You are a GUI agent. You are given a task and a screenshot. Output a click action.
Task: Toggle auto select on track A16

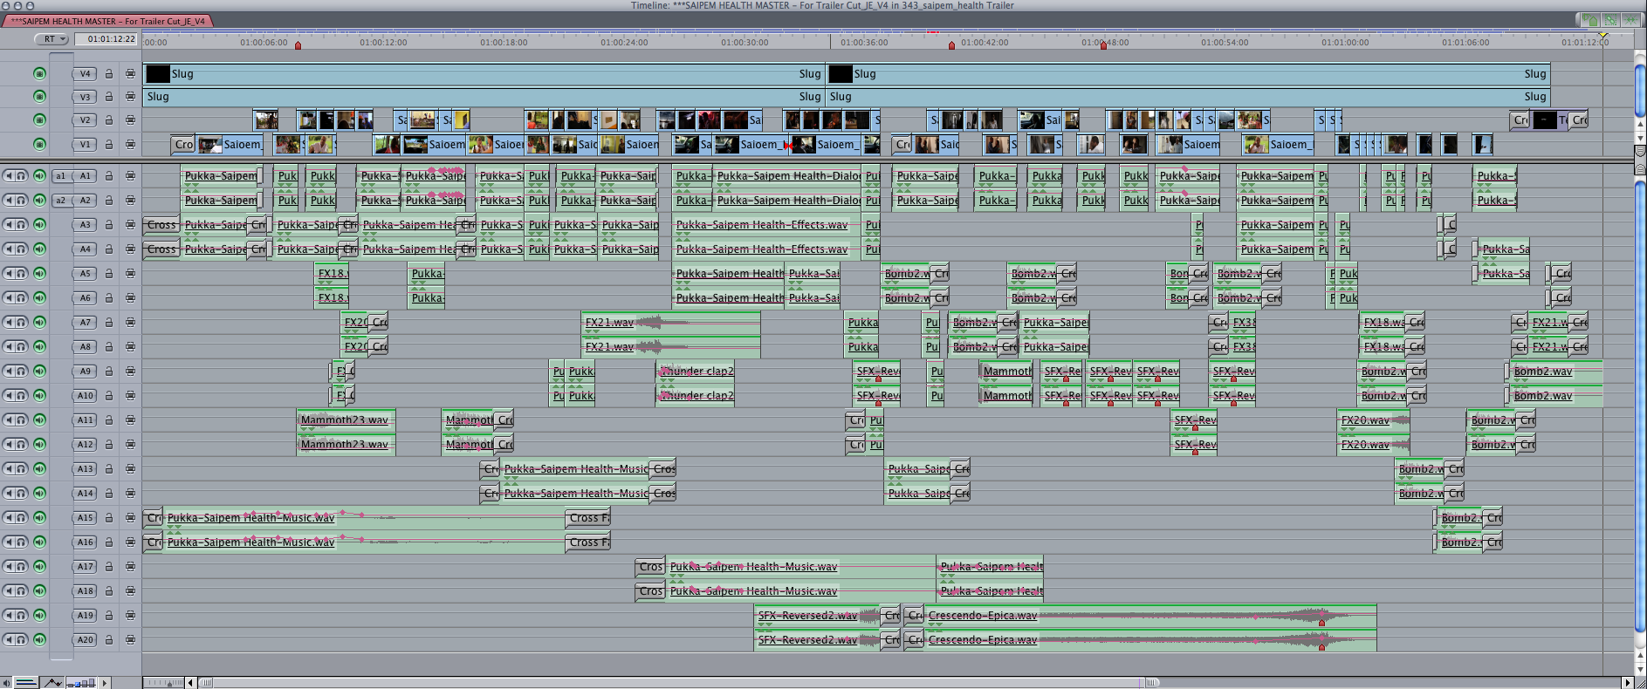click(130, 542)
